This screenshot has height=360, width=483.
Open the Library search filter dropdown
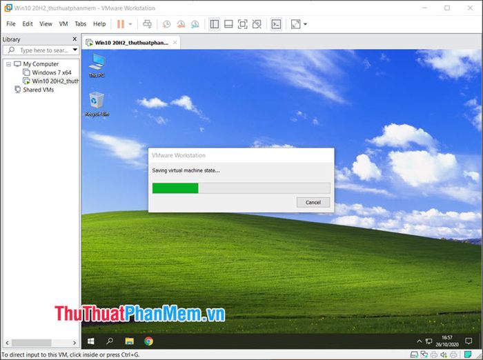(x=75, y=50)
